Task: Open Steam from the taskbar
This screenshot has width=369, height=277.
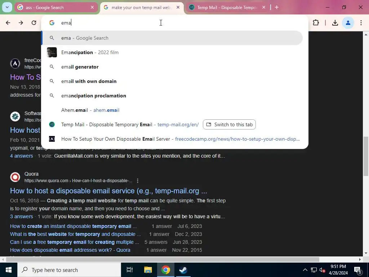Action: coord(183,270)
